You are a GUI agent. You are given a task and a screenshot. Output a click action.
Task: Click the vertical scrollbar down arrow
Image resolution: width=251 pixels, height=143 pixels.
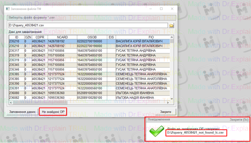(172, 98)
